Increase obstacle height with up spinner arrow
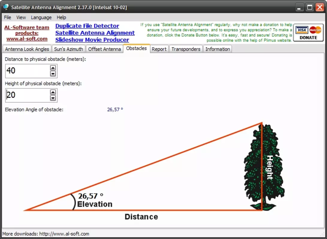The height and width of the screenshot is (239, 327). pos(53,92)
